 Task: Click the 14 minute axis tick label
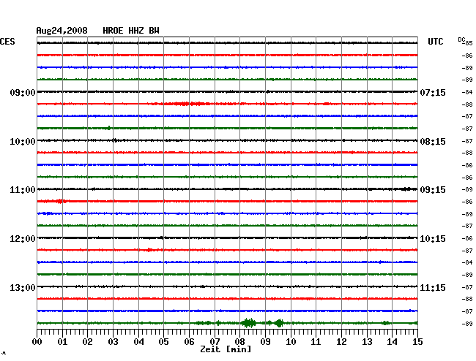392,342
